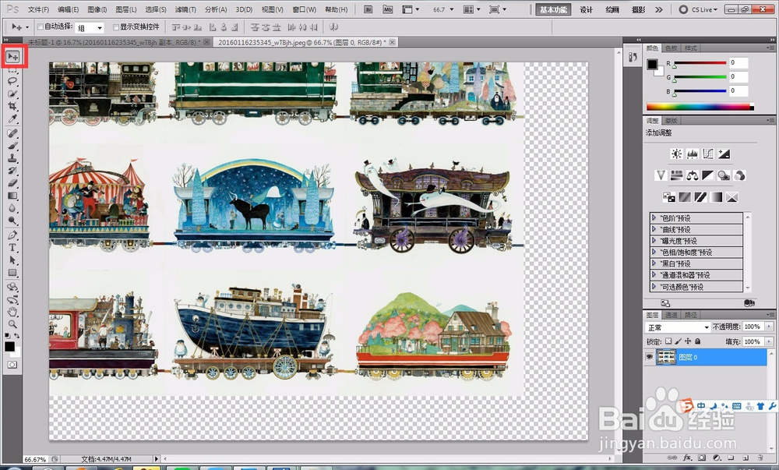Viewport: 779px width, 470px height.
Task: Toggle lock transparent pixels
Action: 668,341
